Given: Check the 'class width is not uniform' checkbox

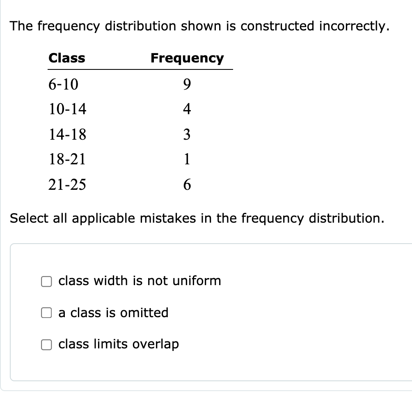Looking at the screenshot, I should (x=46, y=281).
